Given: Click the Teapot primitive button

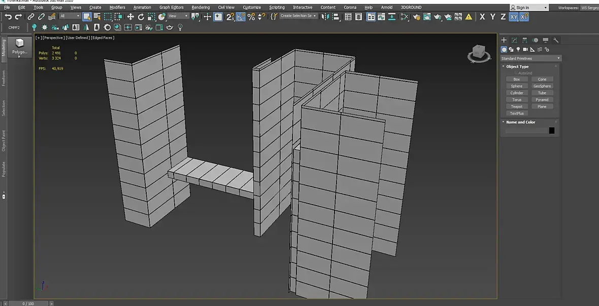Looking at the screenshot, I should (517, 106).
